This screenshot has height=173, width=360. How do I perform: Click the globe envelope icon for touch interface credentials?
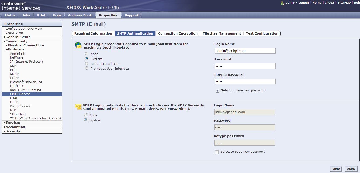tap(78, 45)
